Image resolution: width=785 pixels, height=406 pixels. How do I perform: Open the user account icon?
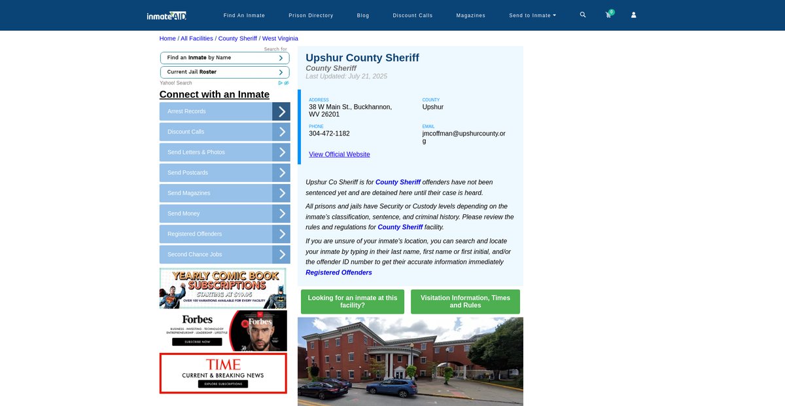pyautogui.click(x=633, y=15)
